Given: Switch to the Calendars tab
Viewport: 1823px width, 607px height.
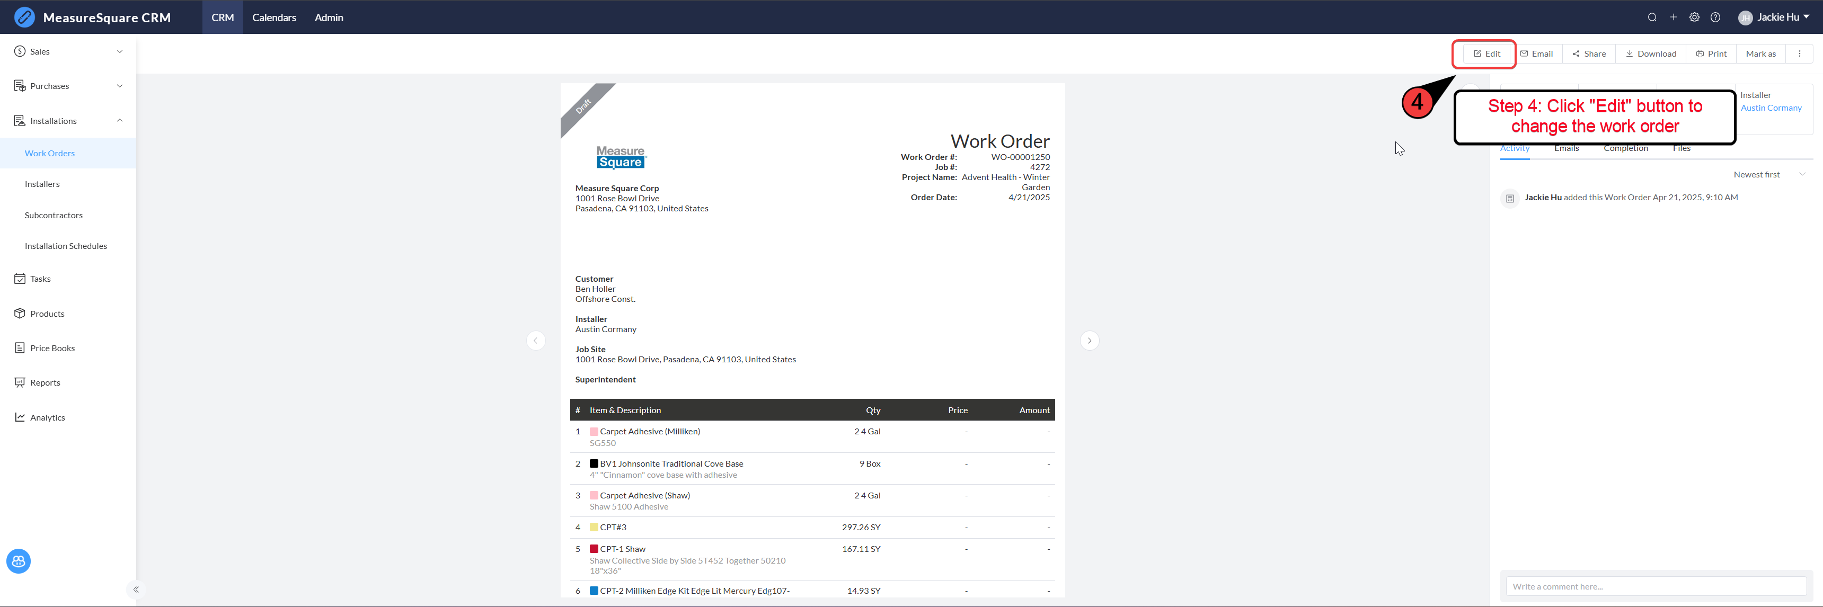Looking at the screenshot, I should tap(274, 17).
